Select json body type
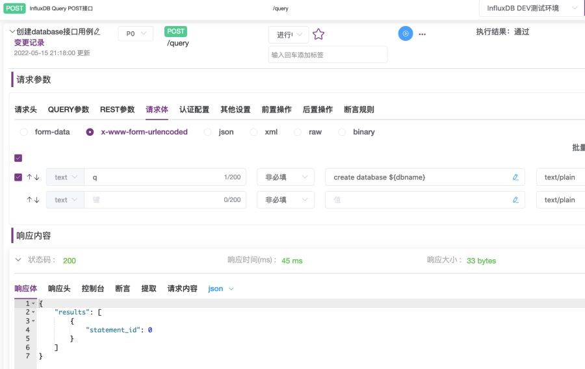This screenshot has width=585, height=369. click(207, 132)
